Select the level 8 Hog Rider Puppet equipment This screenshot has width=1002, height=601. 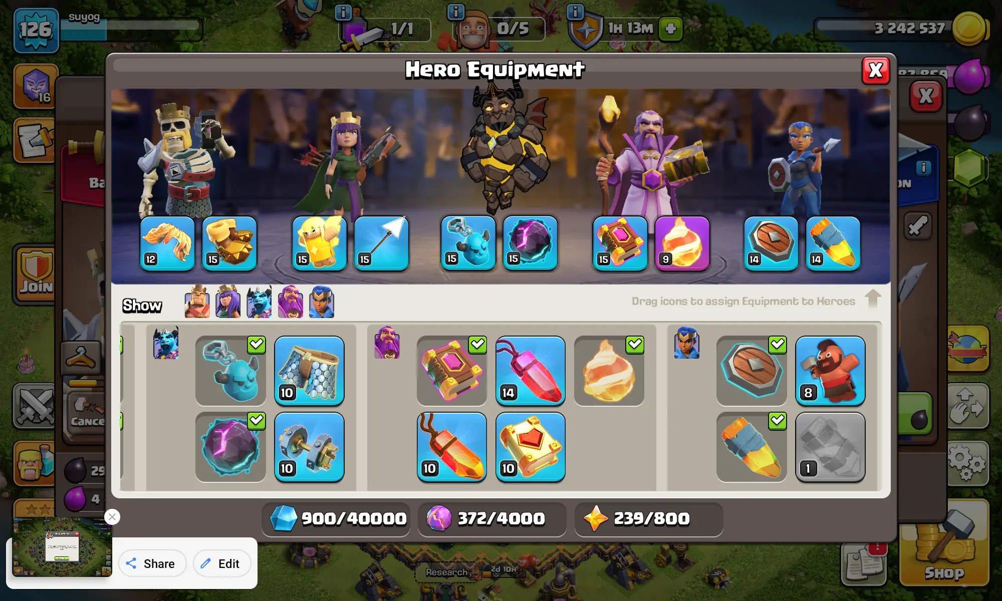coord(830,371)
